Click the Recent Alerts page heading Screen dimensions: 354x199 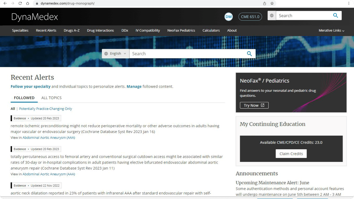(x=32, y=77)
